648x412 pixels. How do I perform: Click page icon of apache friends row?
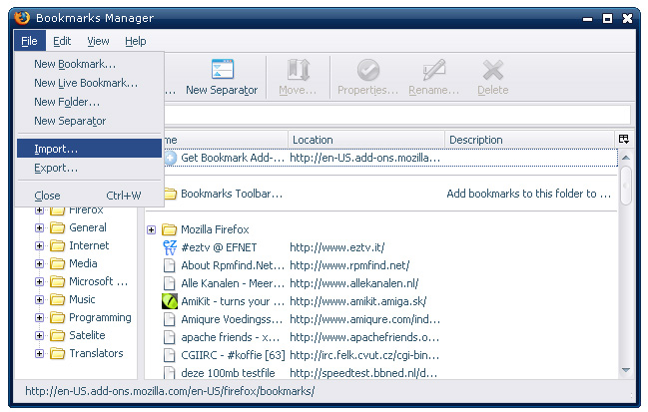tap(169, 337)
